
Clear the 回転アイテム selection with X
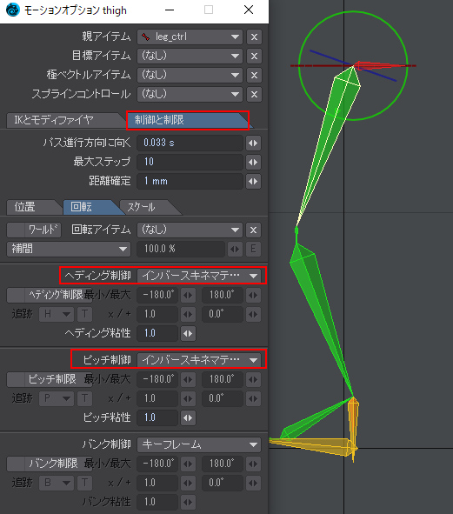[x=253, y=230]
